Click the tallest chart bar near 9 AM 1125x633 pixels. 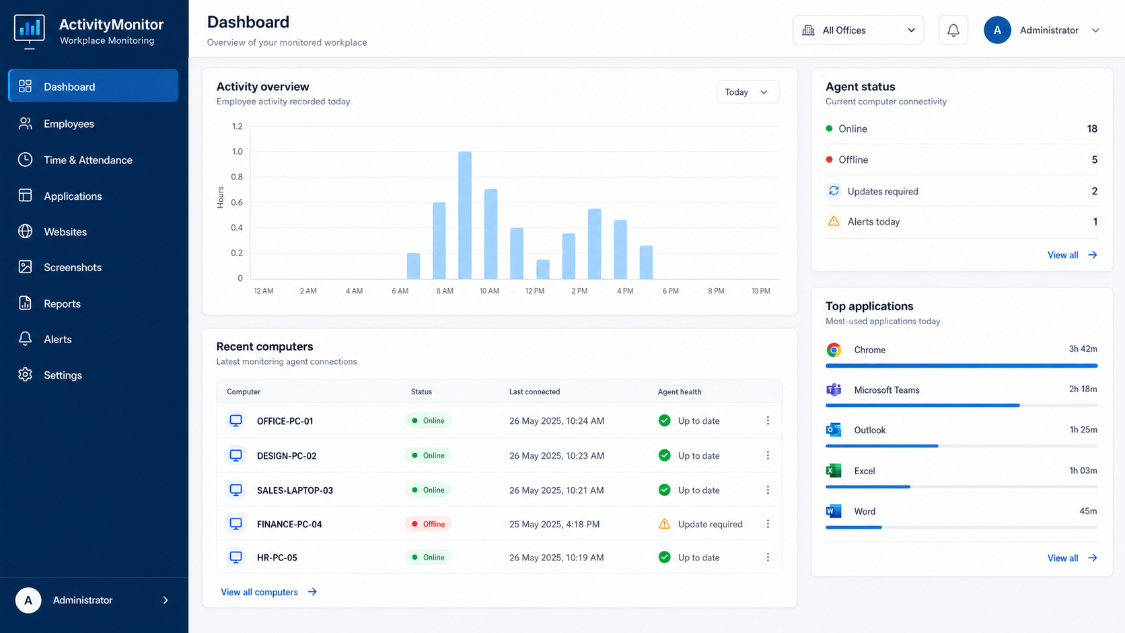pos(465,215)
